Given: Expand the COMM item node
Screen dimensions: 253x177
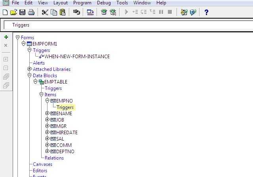Looking at the screenshot, I should pyautogui.click(x=47, y=145).
